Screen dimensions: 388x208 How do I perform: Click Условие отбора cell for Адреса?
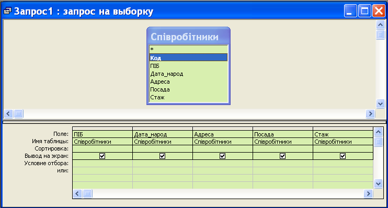[x=223, y=163]
